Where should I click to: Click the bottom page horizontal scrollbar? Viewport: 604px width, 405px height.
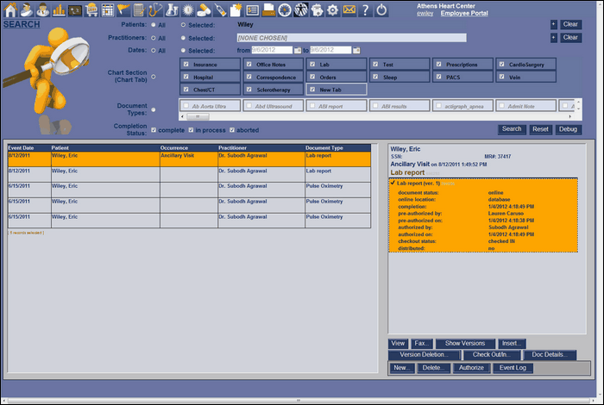pos(299,401)
